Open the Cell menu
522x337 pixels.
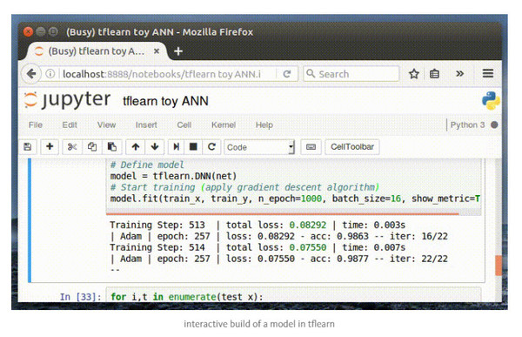[x=184, y=125]
